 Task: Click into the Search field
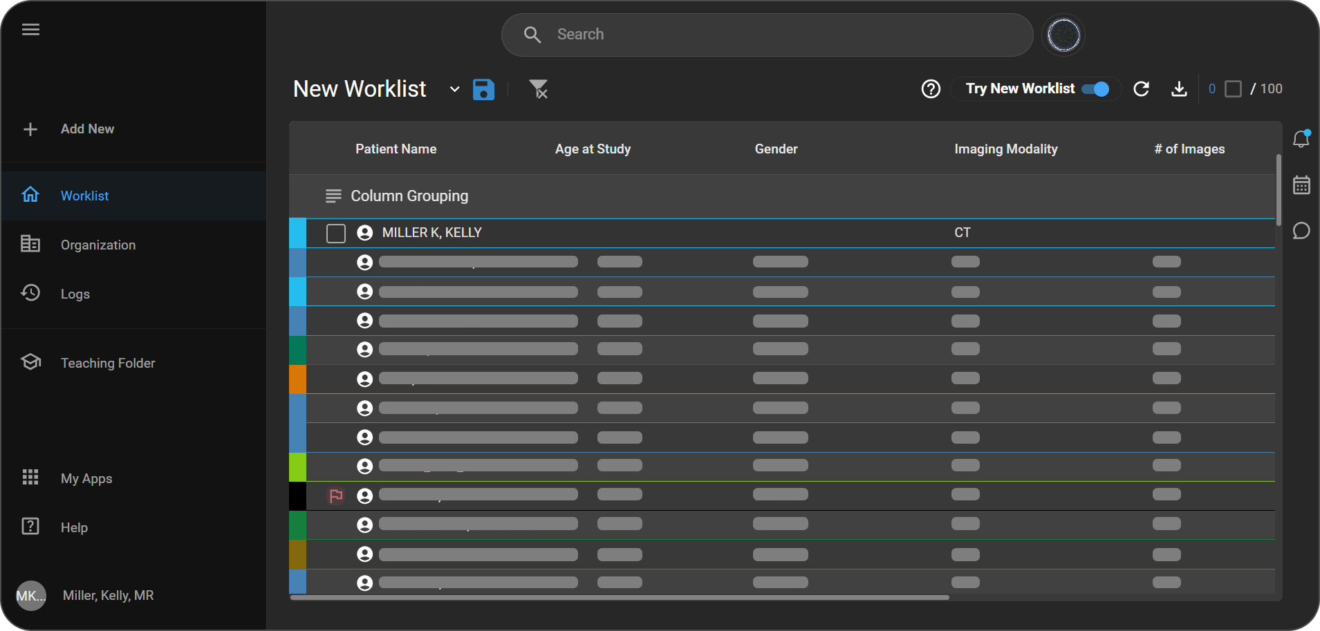click(x=768, y=35)
